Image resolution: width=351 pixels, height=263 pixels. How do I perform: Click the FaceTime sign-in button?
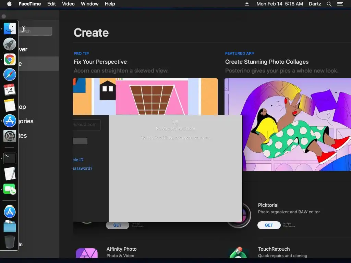click(80, 141)
